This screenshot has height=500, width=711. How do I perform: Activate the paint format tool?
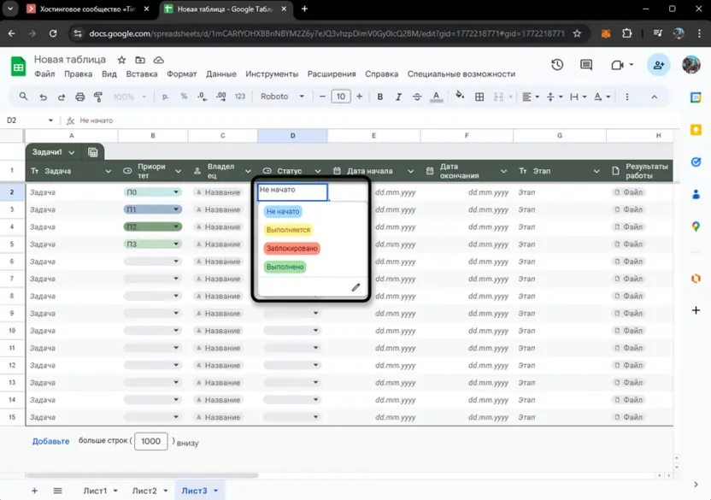tap(98, 97)
